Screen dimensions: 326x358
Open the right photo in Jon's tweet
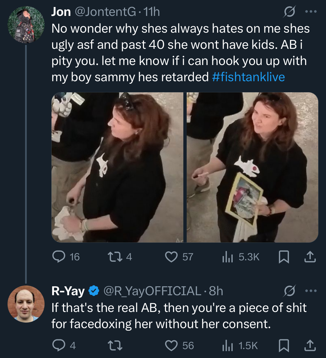pyautogui.click(x=252, y=167)
